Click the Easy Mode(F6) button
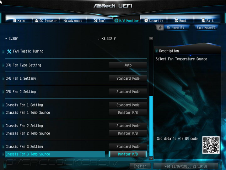 [207, 28]
